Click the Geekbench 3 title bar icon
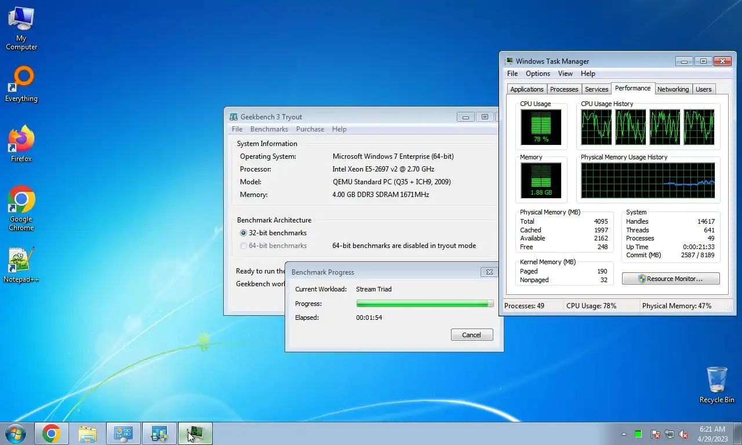Viewport: 742px width, 445px height. [x=234, y=116]
